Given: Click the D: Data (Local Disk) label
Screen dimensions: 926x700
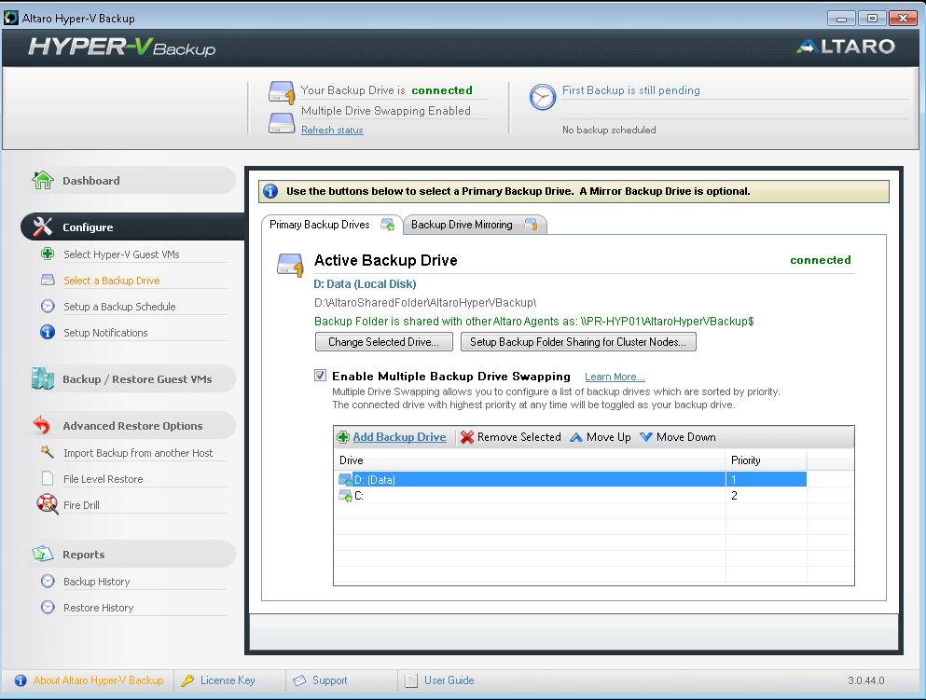Looking at the screenshot, I should click(x=365, y=284).
